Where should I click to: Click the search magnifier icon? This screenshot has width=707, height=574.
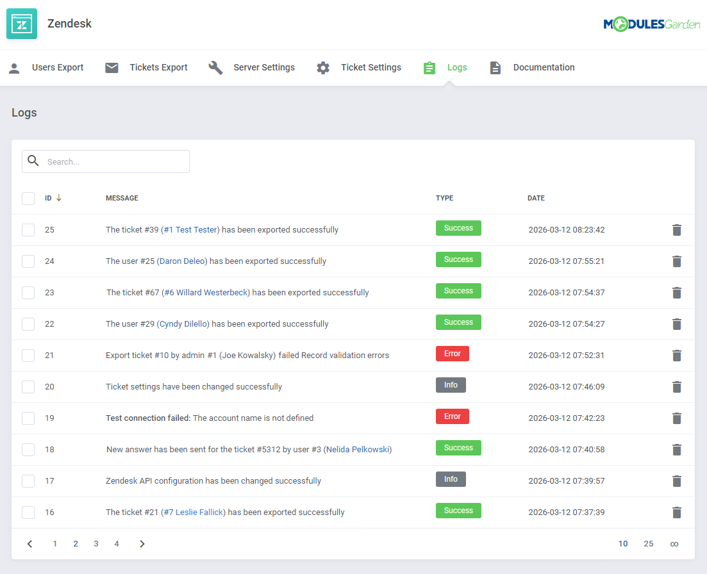click(x=33, y=161)
